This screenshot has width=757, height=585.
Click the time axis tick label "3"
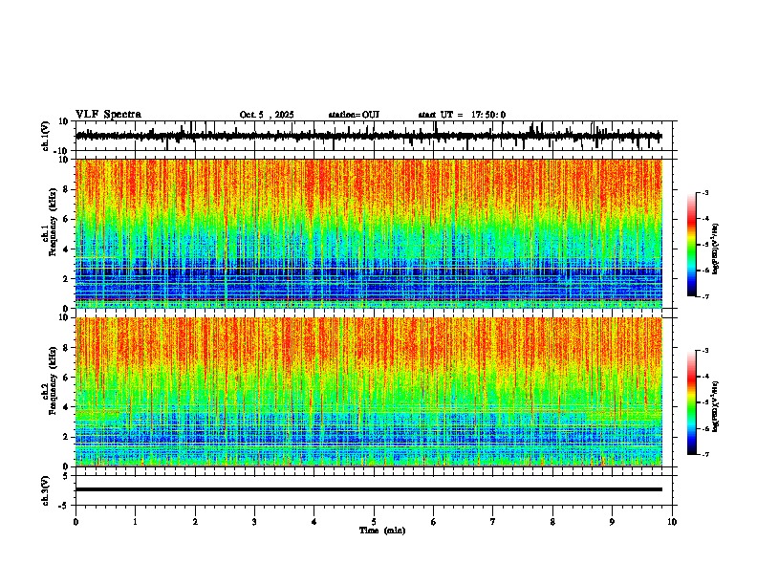[x=254, y=522]
